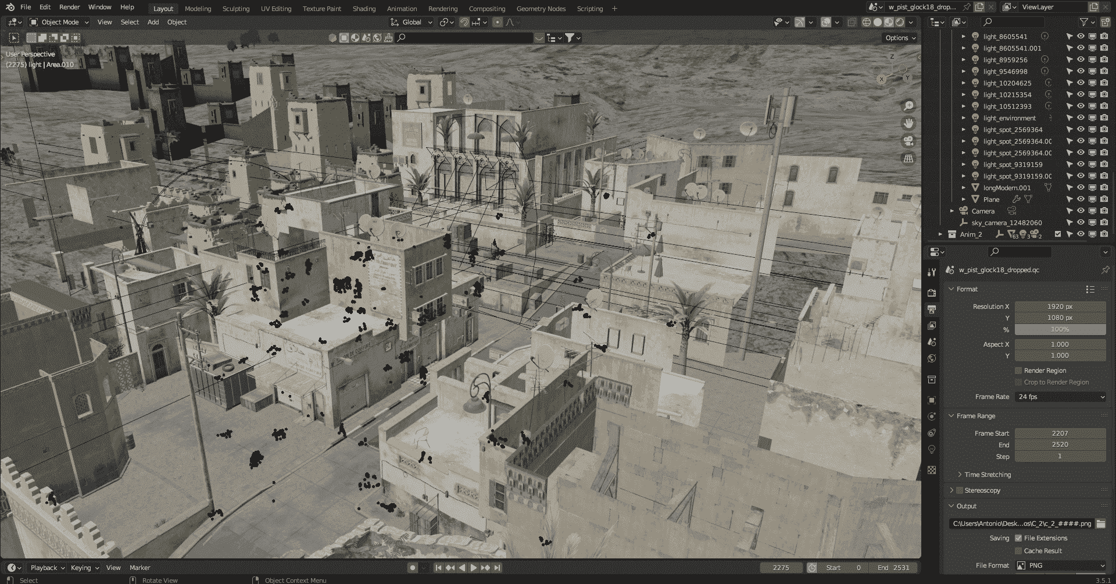Toggle visibility of light_environment
Viewport: 1116px width, 584px height.
1081,117
